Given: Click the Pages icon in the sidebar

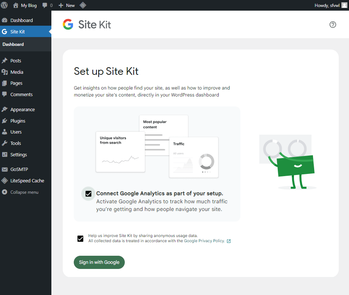Looking at the screenshot, I should (4, 83).
